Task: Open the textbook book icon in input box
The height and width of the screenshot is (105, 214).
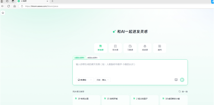Action: [176, 80]
